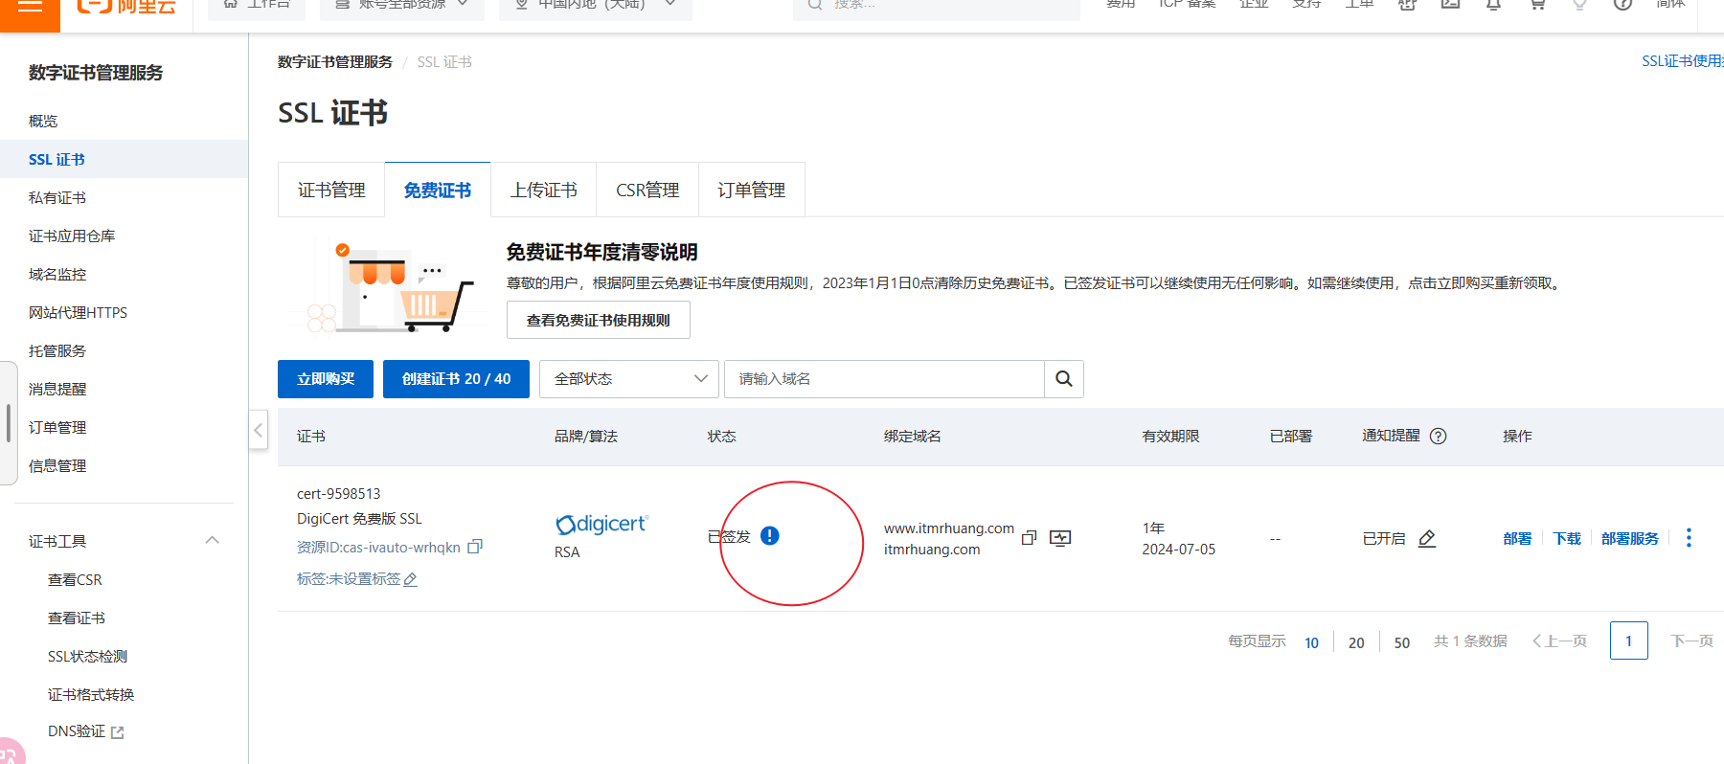The width and height of the screenshot is (1724, 764).
Task: Click the www.itmrhuang.com domain text
Action: (x=949, y=528)
